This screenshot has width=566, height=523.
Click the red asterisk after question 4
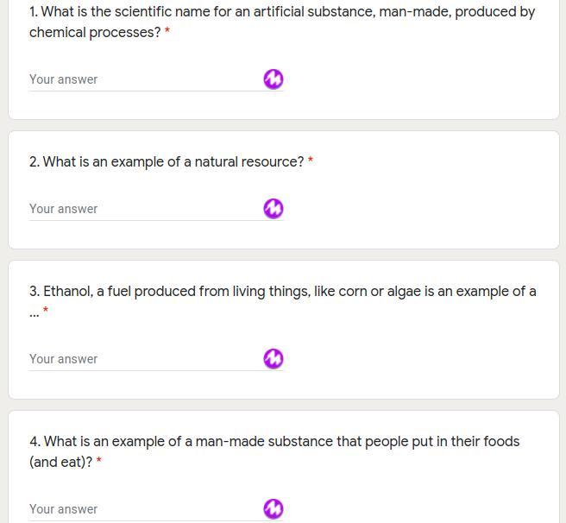[x=99, y=462]
